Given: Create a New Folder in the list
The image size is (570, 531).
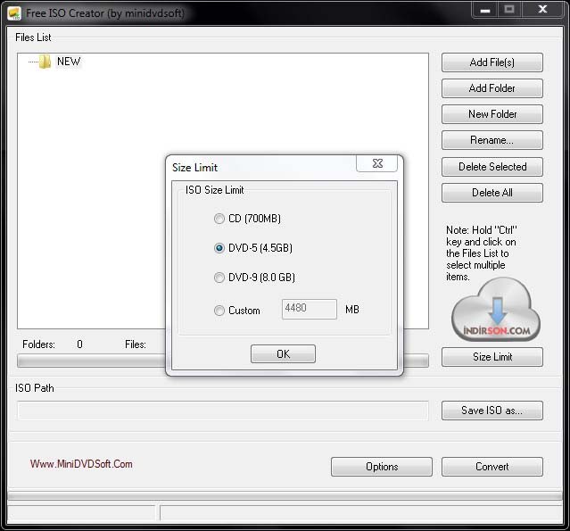Looking at the screenshot, I should click(492, 114).
